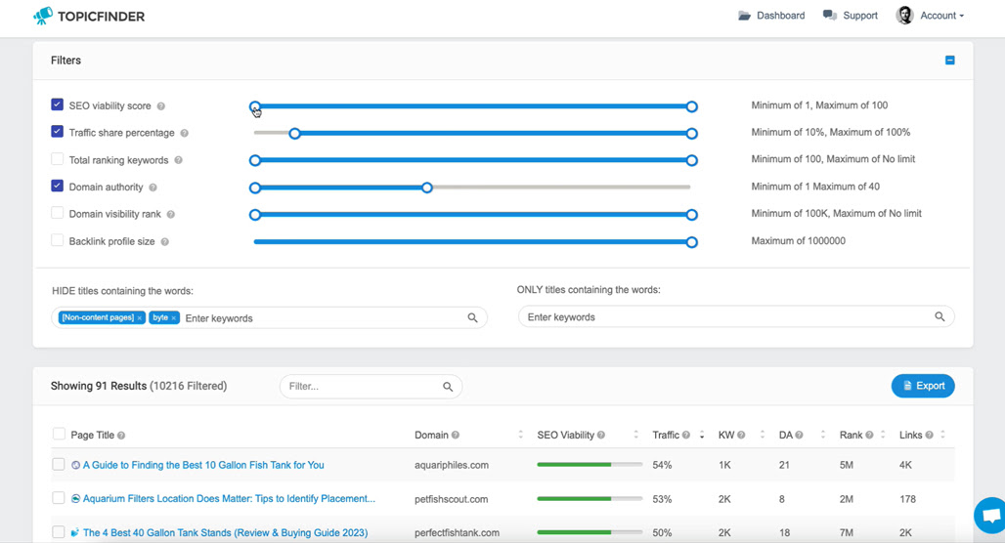Sort results by Links column arrows
The image size is (1005, 543).
942,435
